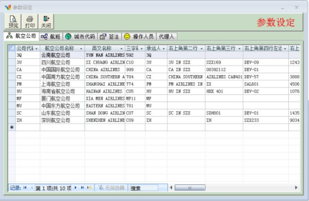Select the 航空公司 tab
This screenshot has width=309, height=201.
point(21,36)
